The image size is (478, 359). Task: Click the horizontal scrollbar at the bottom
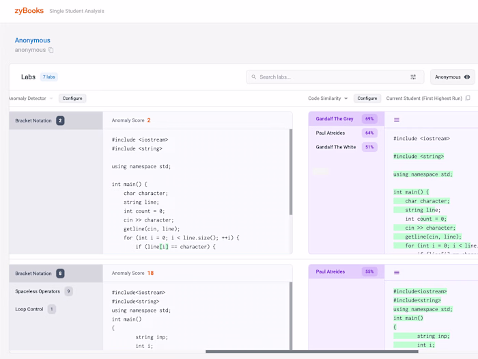click(x=312, y=351)
